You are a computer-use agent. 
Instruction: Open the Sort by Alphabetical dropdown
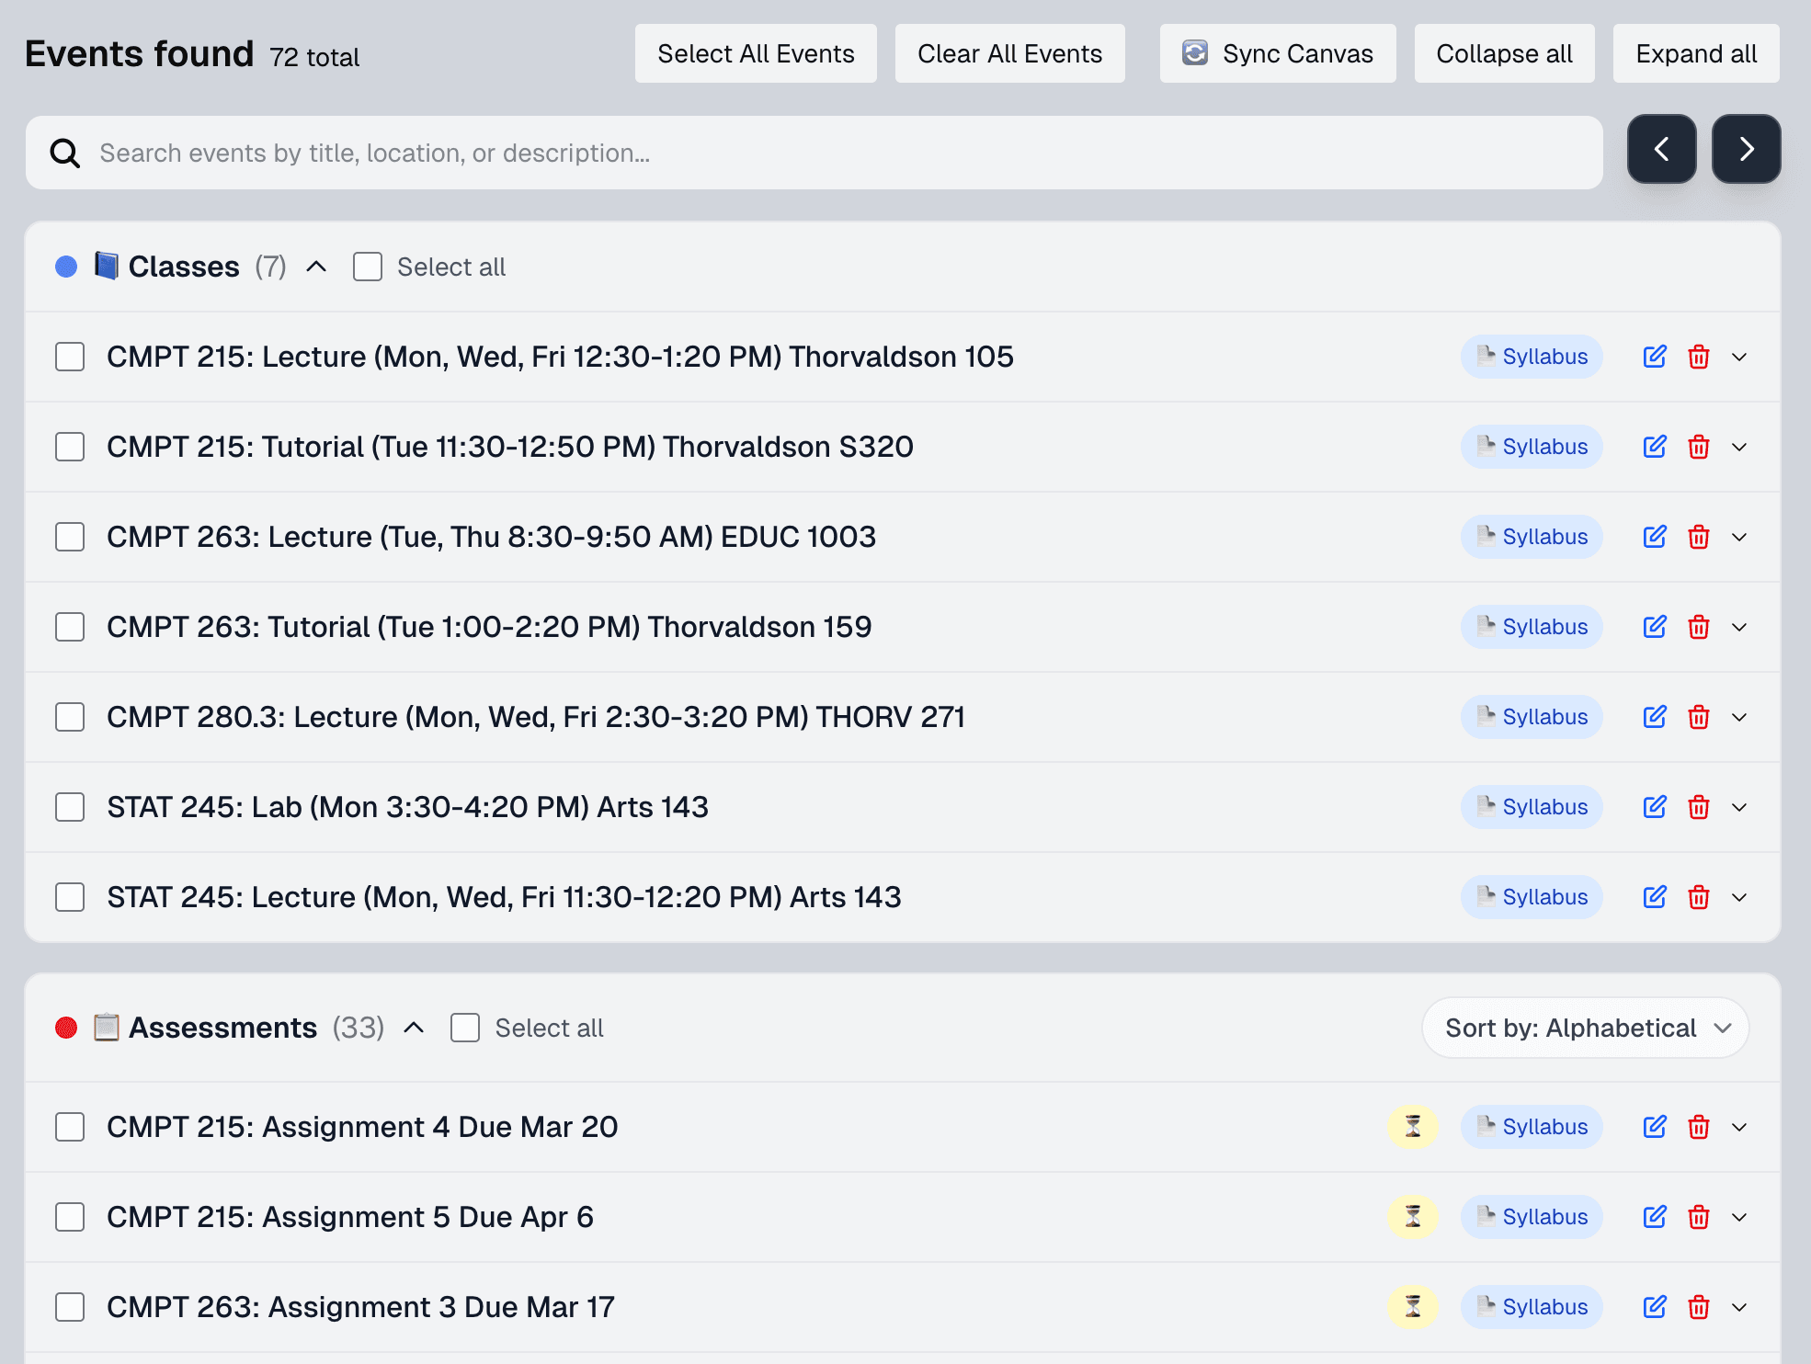coord(1584,1028)
